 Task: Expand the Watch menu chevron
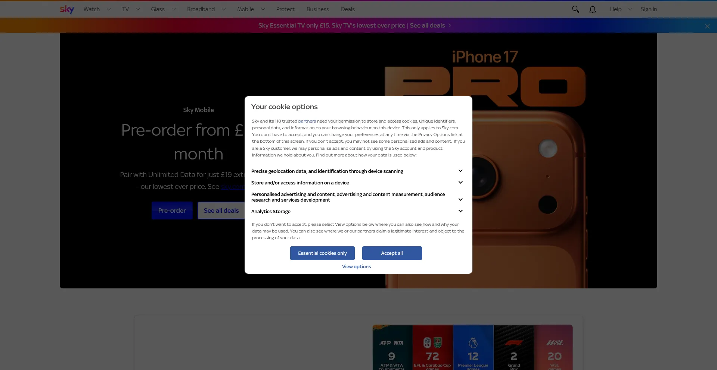109,9
